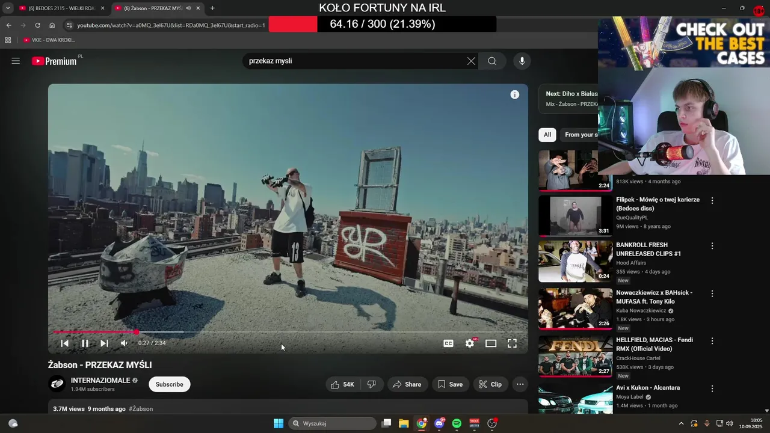Open the #Żabson hashtag link
Image resolution: width=770 pixels, height=433 pixels.
pyautogui.click(x=141, y=409)
